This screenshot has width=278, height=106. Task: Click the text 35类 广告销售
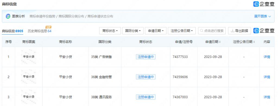click(102, 57)
